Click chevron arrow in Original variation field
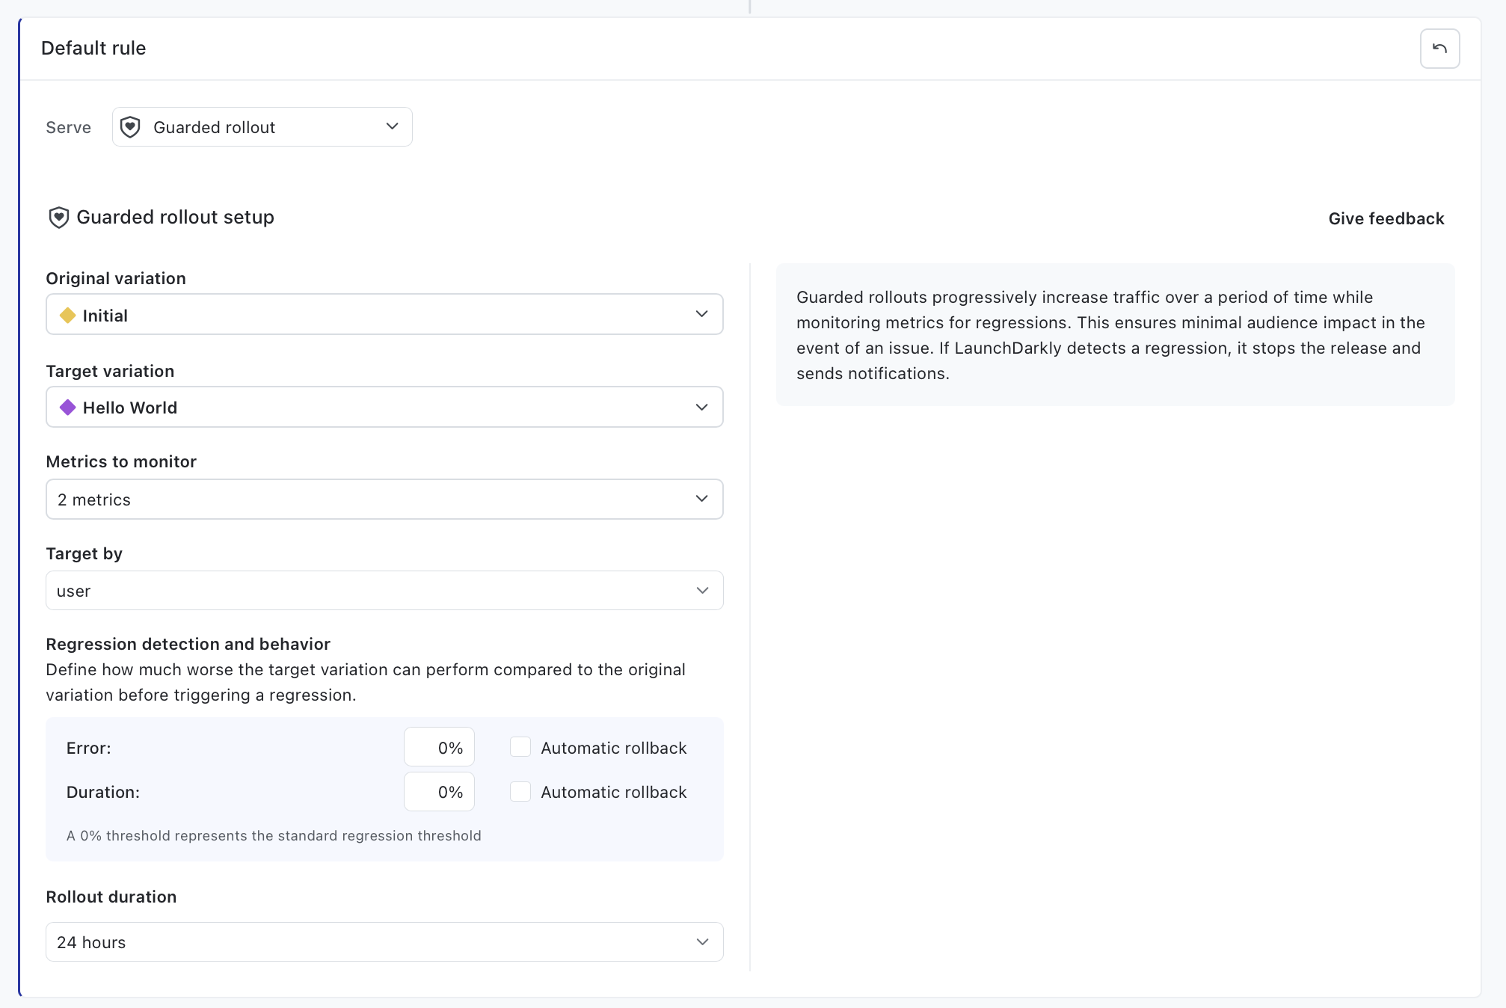Image resolution: width=1506 pixels, height=1008 pixels. (701, 314)
